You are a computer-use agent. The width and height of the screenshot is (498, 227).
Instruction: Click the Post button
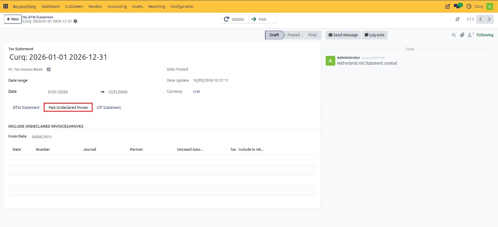pos(263,19)
